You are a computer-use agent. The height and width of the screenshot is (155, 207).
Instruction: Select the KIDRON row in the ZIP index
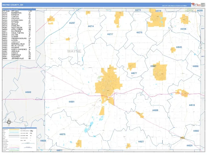point(16,40)
